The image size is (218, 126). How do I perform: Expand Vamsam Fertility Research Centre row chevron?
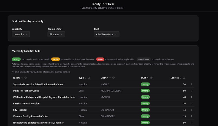[x=191, y=116]
